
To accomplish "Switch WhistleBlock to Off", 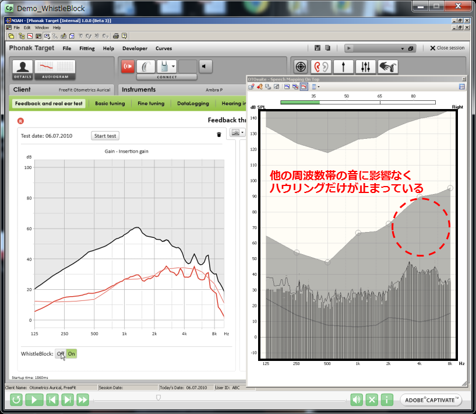I will point(61,353).
